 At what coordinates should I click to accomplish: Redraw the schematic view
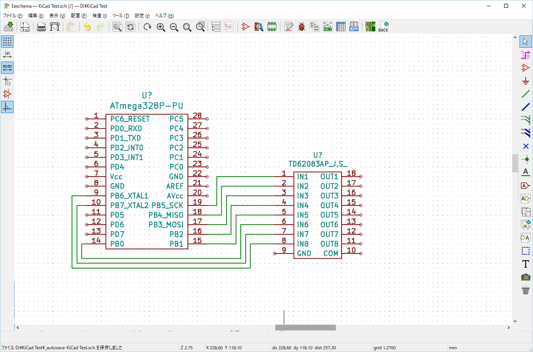pos(147,27)
